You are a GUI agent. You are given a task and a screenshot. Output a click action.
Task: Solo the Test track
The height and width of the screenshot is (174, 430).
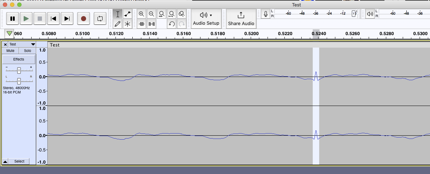click(27, 51)
